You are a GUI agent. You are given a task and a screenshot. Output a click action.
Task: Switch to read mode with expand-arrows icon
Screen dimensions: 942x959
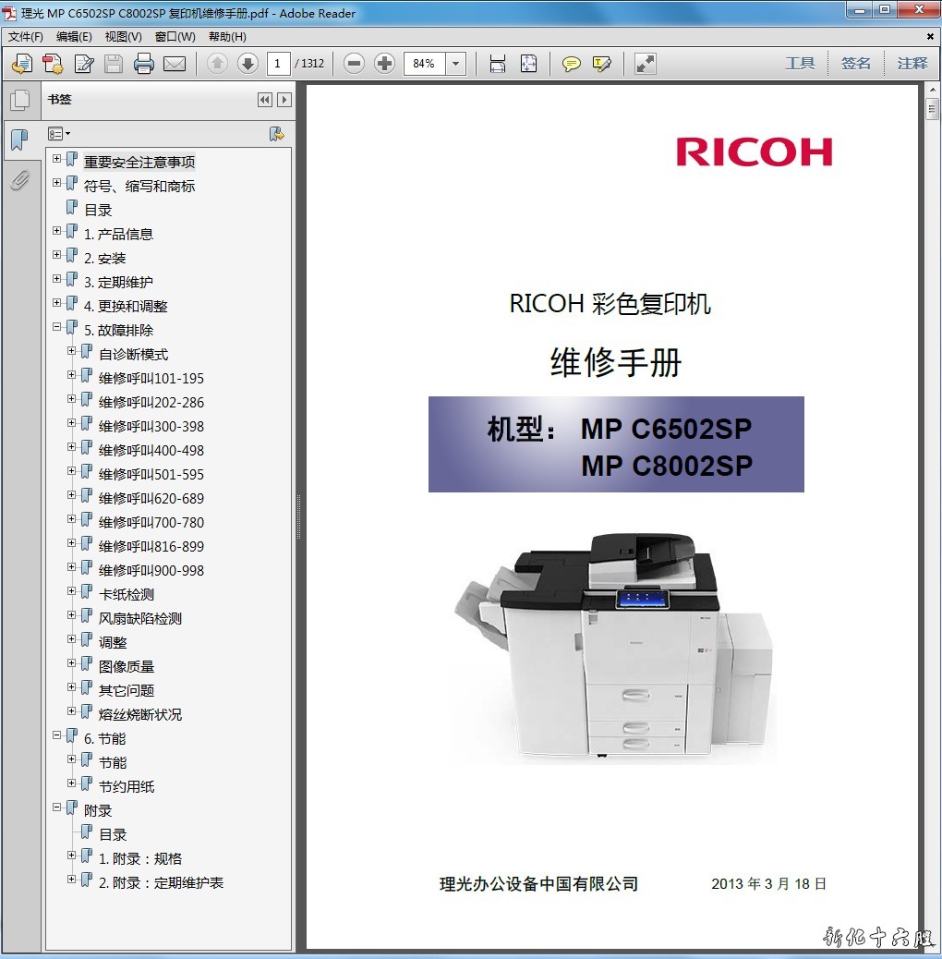[x=646, y=64]
